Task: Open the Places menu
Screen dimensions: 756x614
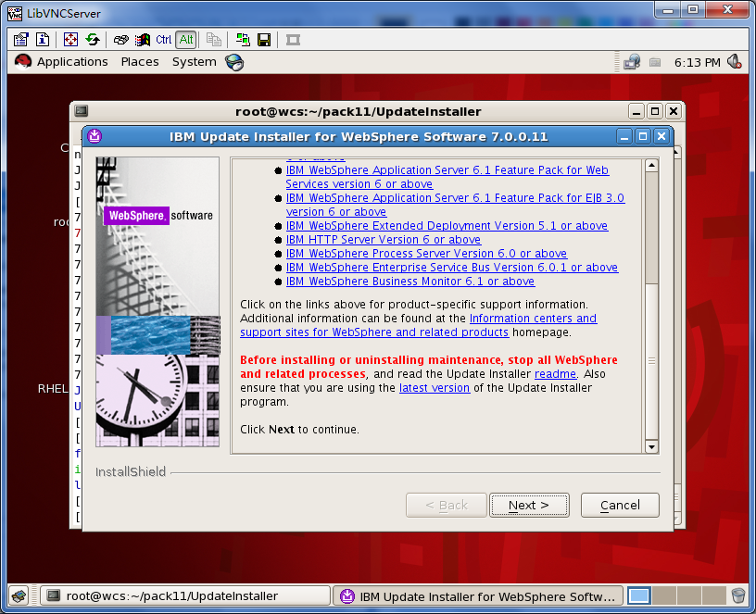Action: [140, 62]
